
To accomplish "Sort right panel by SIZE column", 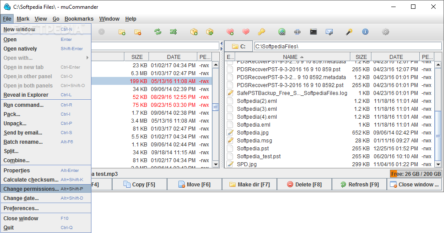I will pyautogui.click(x=361, y=57).
